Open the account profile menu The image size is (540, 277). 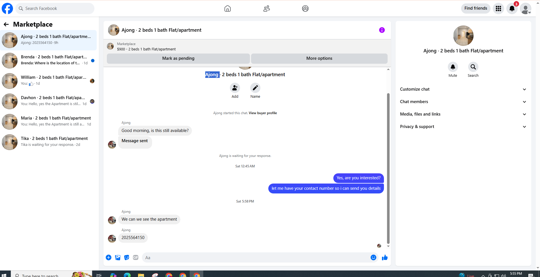pos(526,8)
